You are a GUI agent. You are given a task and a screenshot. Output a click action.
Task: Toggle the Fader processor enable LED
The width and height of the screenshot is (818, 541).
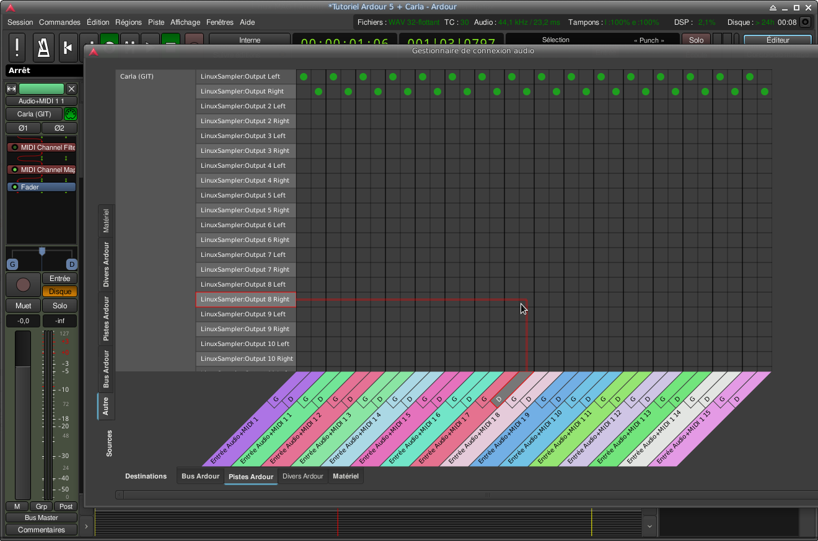coord(15,187)
